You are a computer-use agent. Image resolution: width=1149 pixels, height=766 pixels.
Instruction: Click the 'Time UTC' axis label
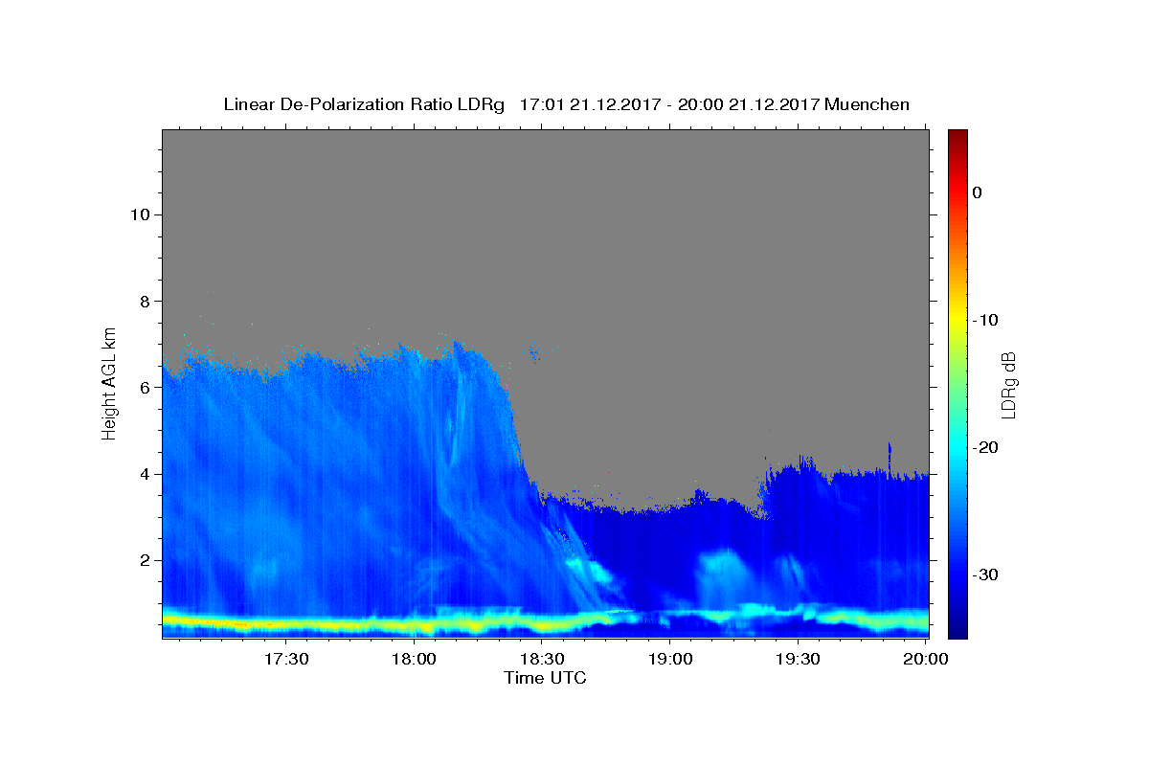click(545, 678)
